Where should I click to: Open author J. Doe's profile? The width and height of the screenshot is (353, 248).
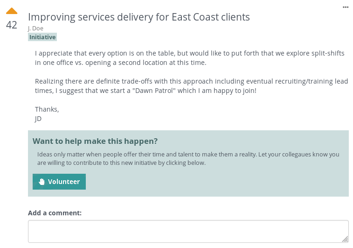35,28
